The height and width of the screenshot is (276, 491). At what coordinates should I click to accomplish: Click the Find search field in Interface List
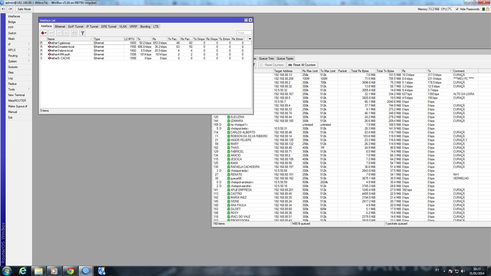[x=242, y=33]
